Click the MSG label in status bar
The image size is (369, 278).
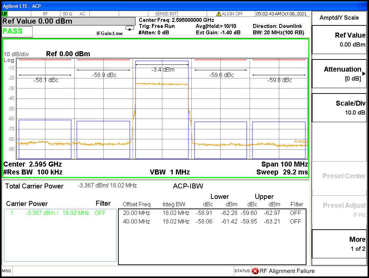7,271
